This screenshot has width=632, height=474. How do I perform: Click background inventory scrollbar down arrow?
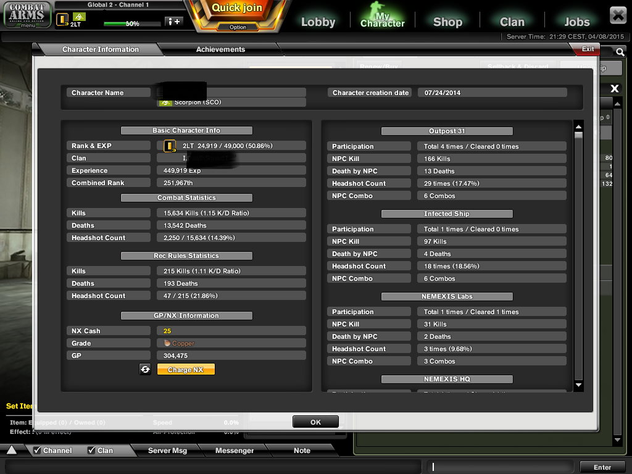[617, 439]
